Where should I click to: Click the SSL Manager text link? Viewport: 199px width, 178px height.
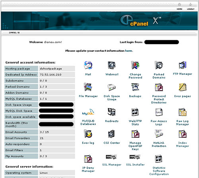coord(112,164)
